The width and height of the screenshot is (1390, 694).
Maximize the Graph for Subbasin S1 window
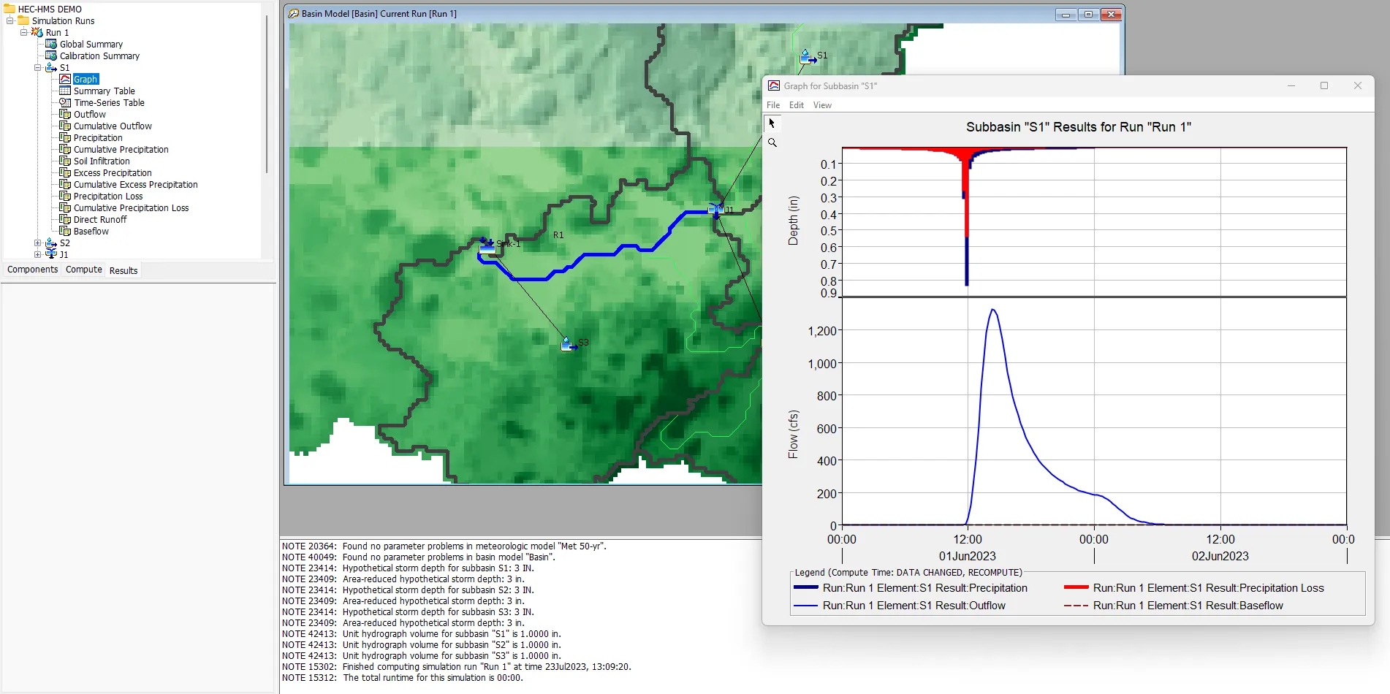click(1324, 85)
